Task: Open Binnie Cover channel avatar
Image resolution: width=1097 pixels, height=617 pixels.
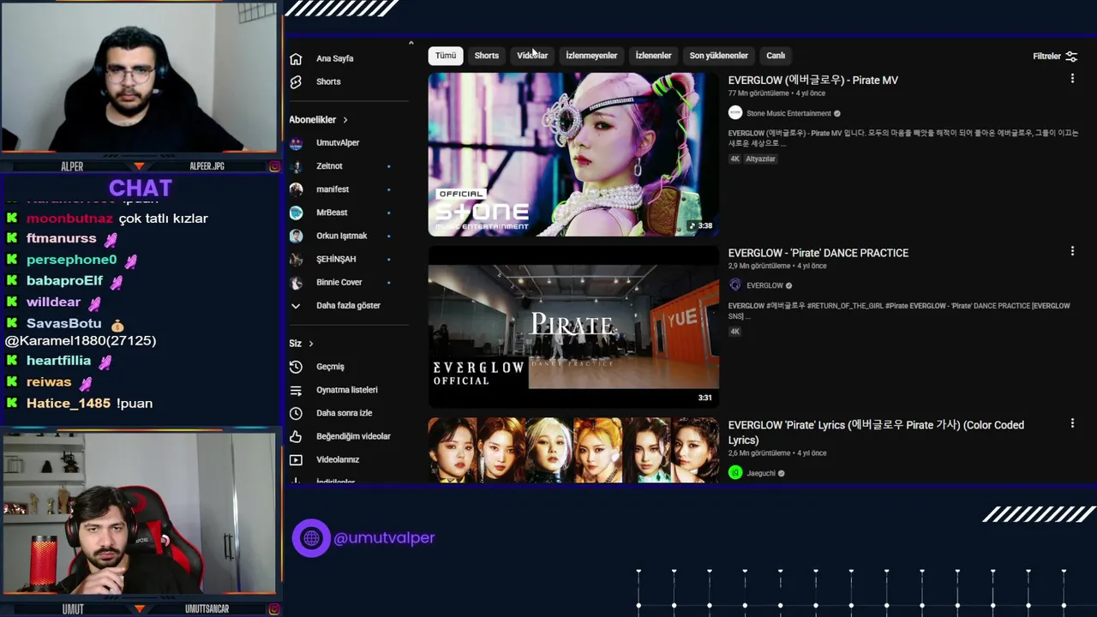Action: click(x=296, y=282)
